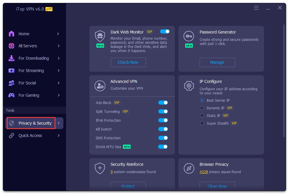The image size is (289, 194).
Task: Disable the Kill Switch toggle
Action: (163, 129)
